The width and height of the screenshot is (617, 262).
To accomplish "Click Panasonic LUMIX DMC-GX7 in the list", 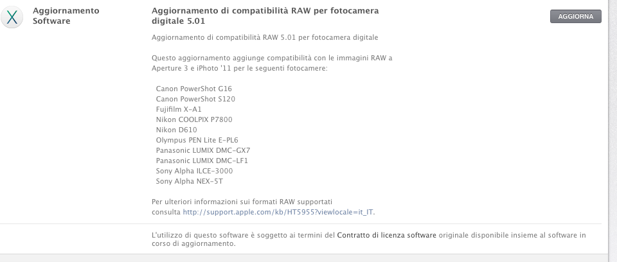I will click(203, 150).
